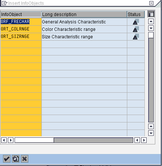Click rightmost horizontal scroll-right arrow
This screenshot has height=166, width=162.
144,140
